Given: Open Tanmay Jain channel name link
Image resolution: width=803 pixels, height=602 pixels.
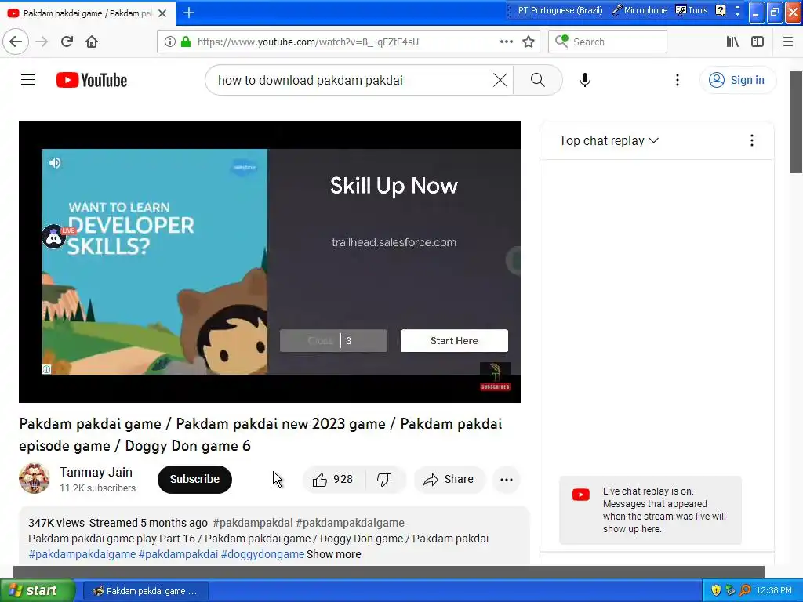Looking at the screenshot, I should tap(96, 472).
